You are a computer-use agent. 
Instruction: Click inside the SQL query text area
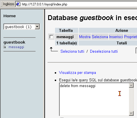point(94,99)
